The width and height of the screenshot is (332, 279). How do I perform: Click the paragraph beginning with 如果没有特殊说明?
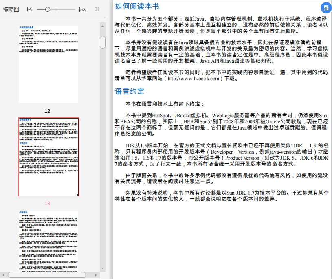[x=222, y=196]
